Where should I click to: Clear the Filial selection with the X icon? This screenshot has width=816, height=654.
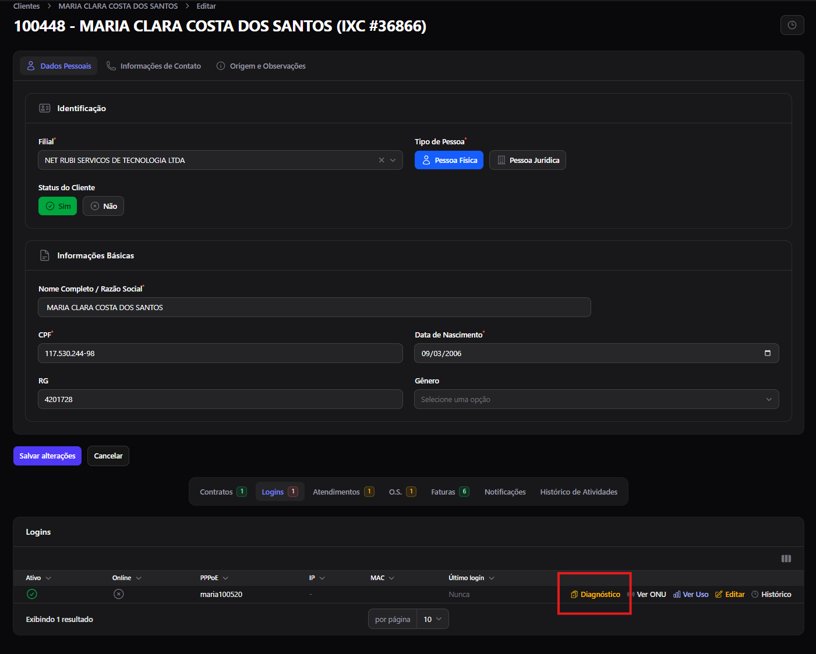tap(381, 160)
